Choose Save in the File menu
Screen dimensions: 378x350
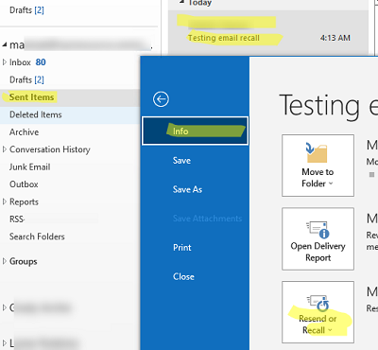click(x=181, y=161)
